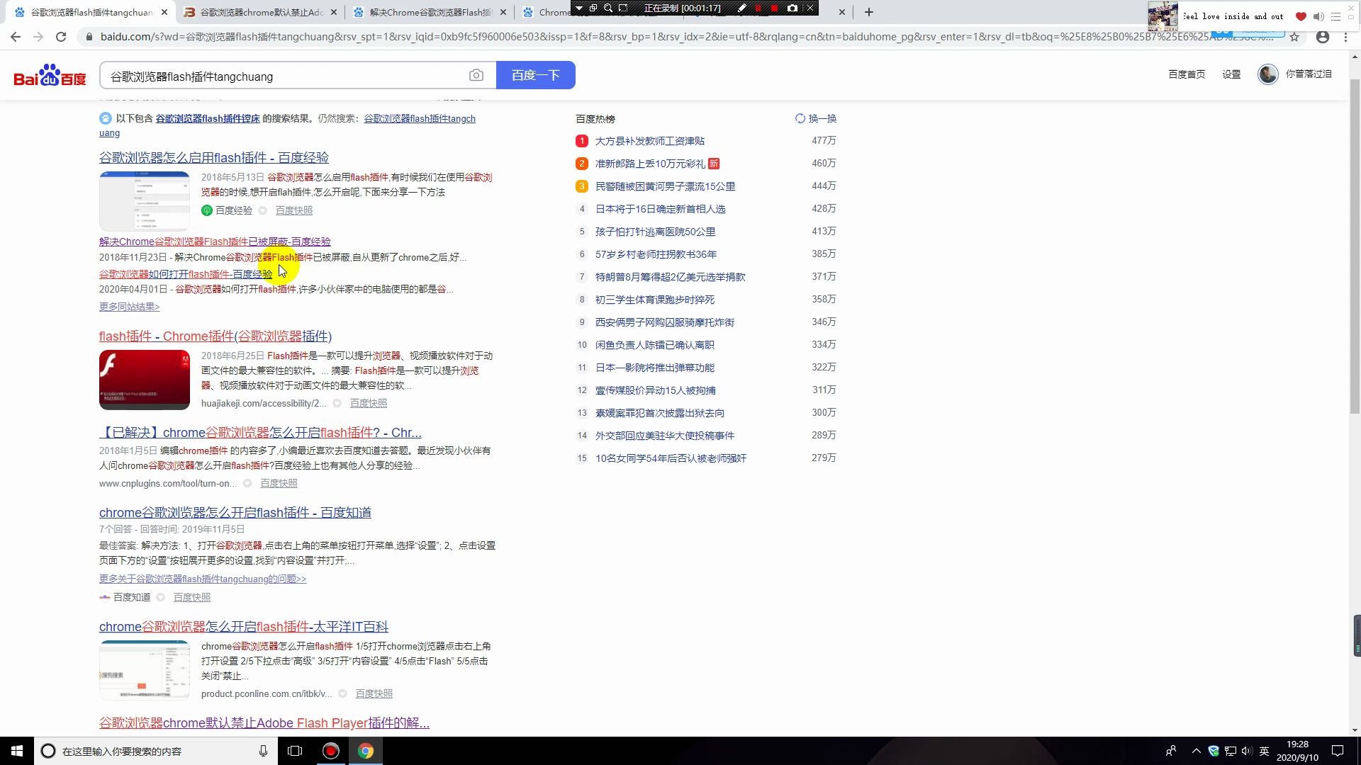Click the camera image-search icon in search box
The height and width of the screenshot is (765, 1361).
pos(476,75)
